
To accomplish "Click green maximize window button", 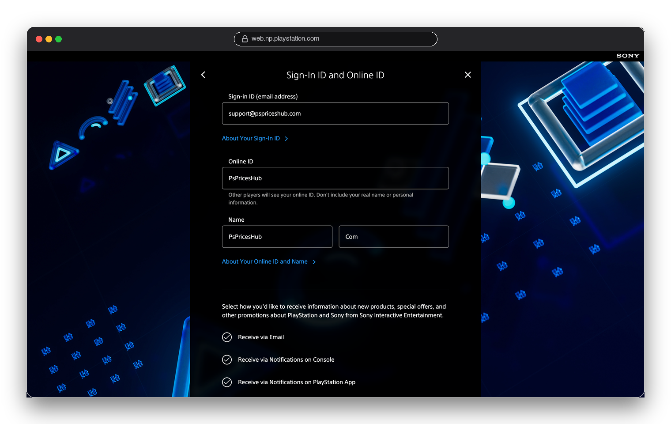I will point(58,39).
